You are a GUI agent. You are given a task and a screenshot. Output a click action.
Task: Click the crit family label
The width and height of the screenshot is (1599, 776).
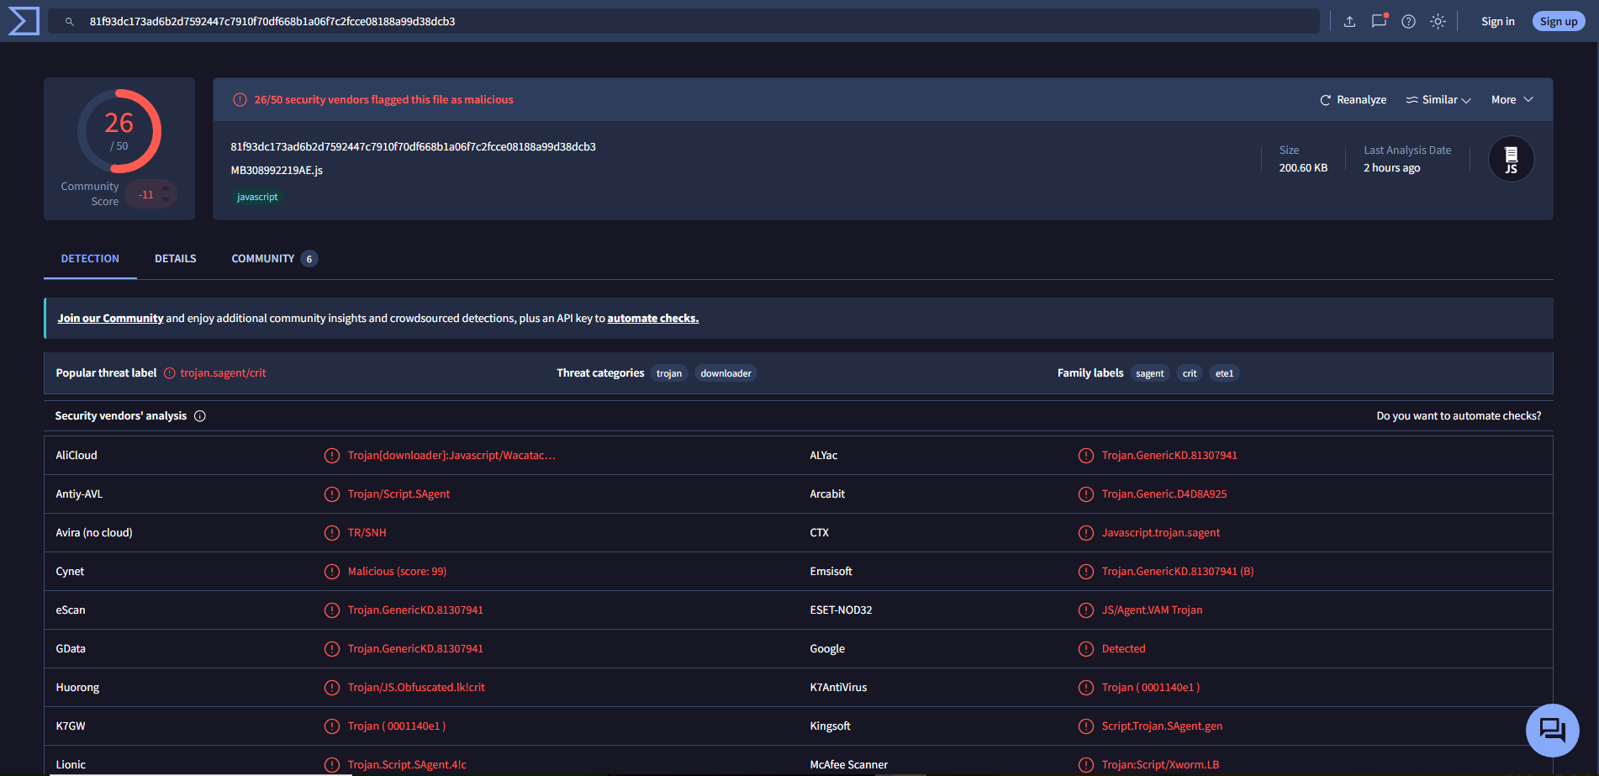(1190, 373)
